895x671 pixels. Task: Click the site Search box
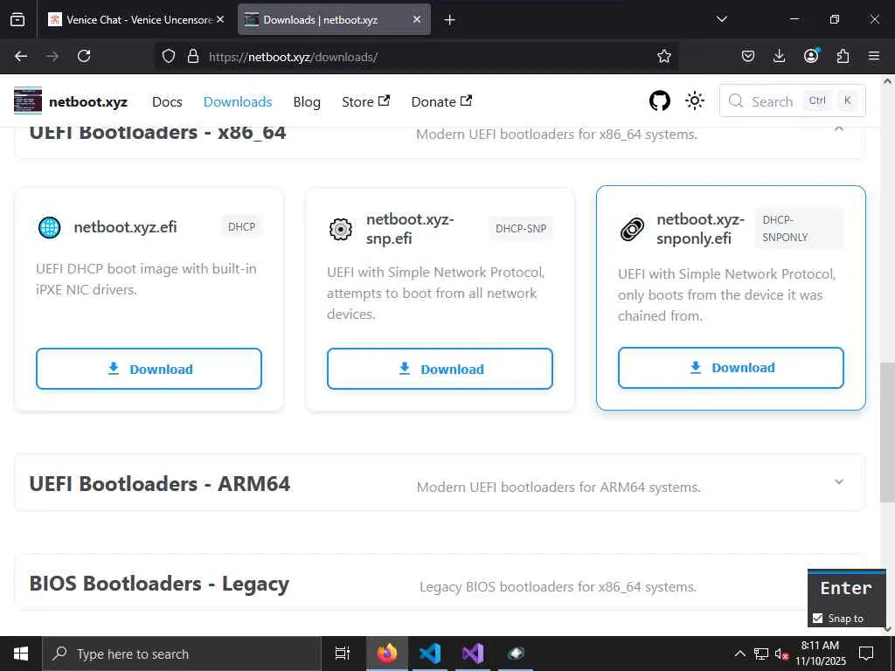[x=792, y=101]
